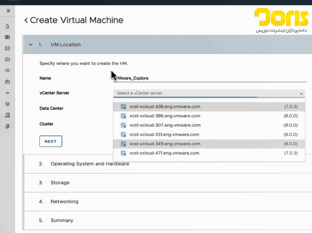Collapse the VM Location section chevron
The height and width of the screenshot is (233, 312).
coord(31,45)
